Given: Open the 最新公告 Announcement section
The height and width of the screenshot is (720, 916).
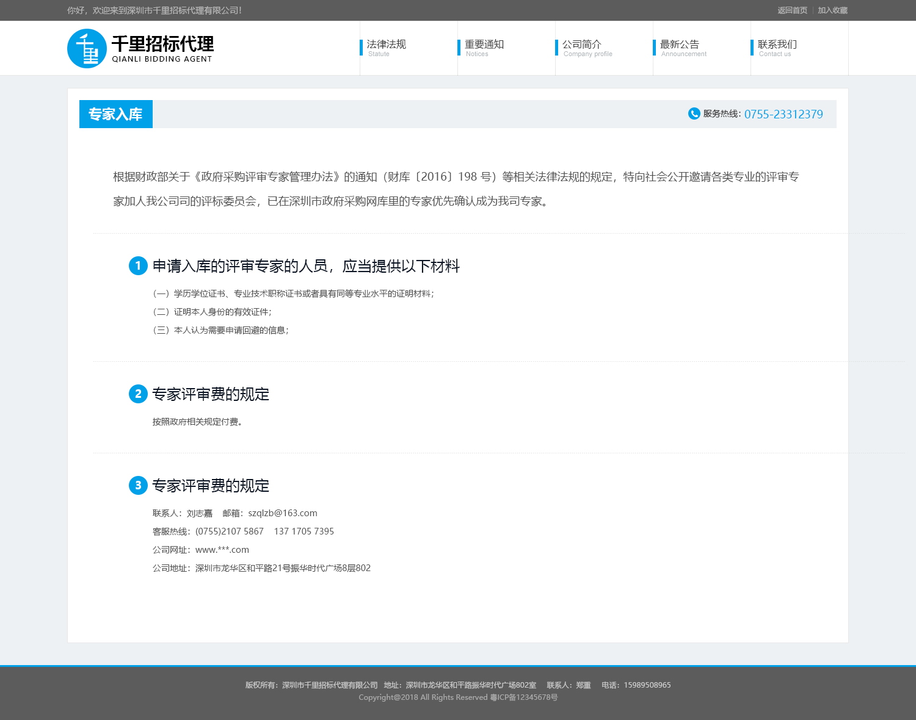Looking at the screenshot, I should (680, 45).
